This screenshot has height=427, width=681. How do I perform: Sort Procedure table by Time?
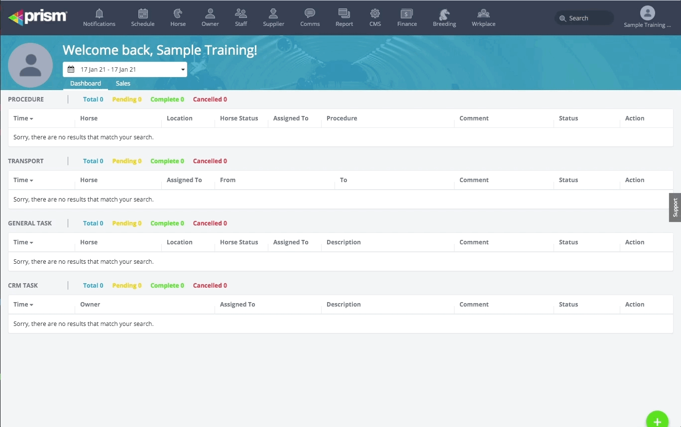[23, 118]
